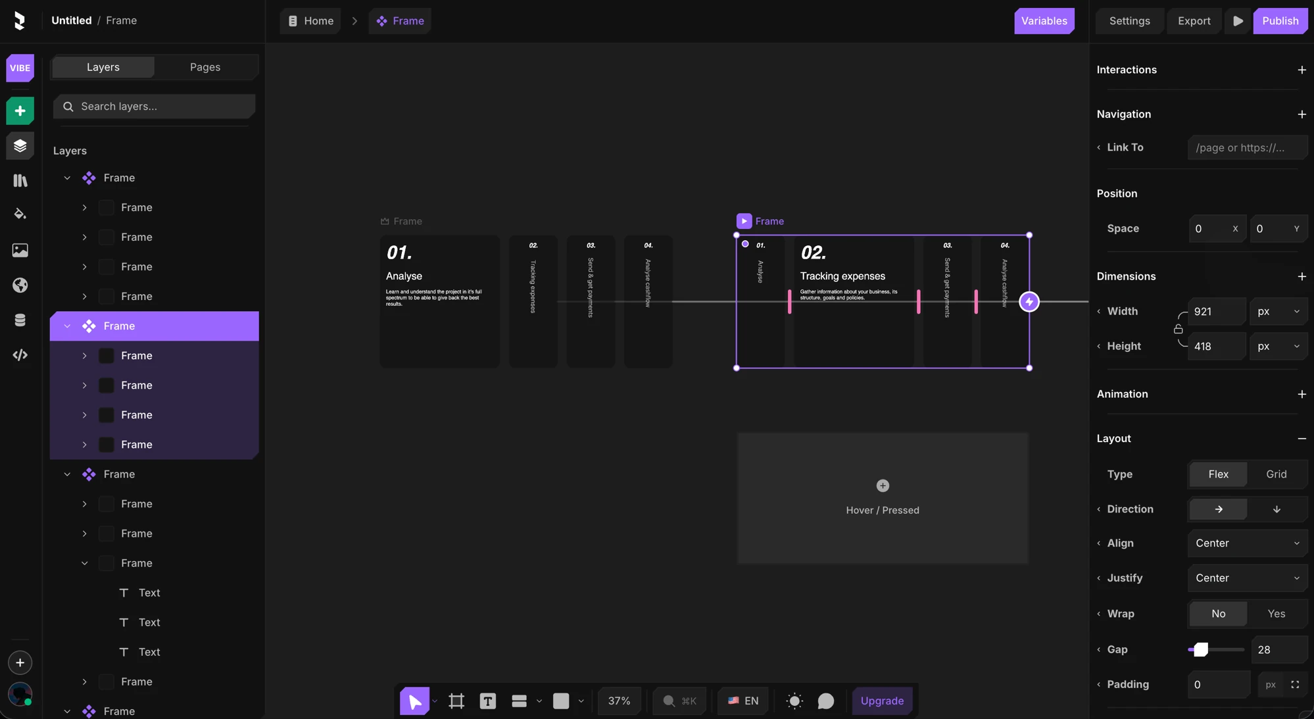Select the frame tool in bottom toolbar

pos(456,701)
